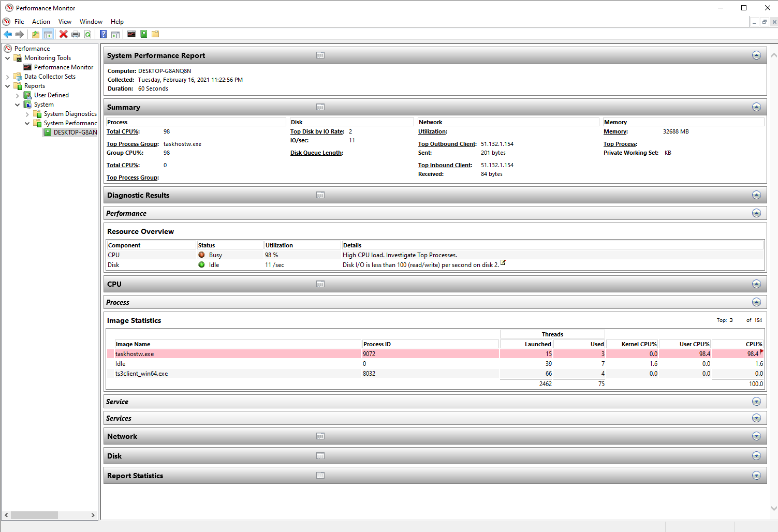Viewport: 778px width, 532px height.
Task: Toggle the Show/Hide Action Pane icon
Action: tap(115, 34)
